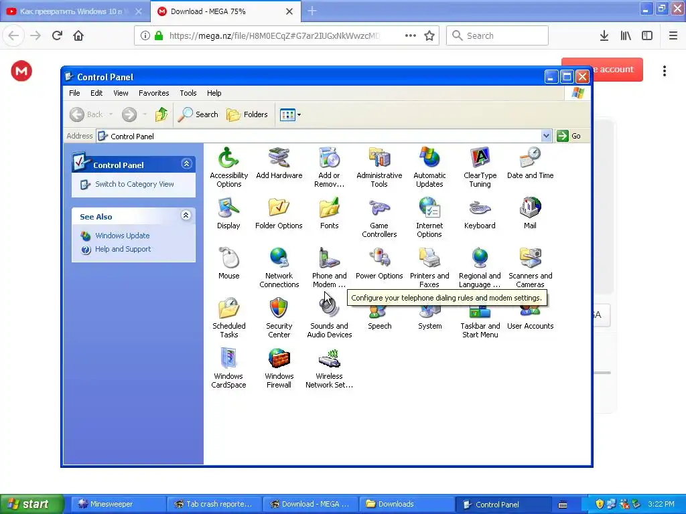Open the Favorites menu
The height and width of the screenshot is (514, 686).
coord(153,93)
